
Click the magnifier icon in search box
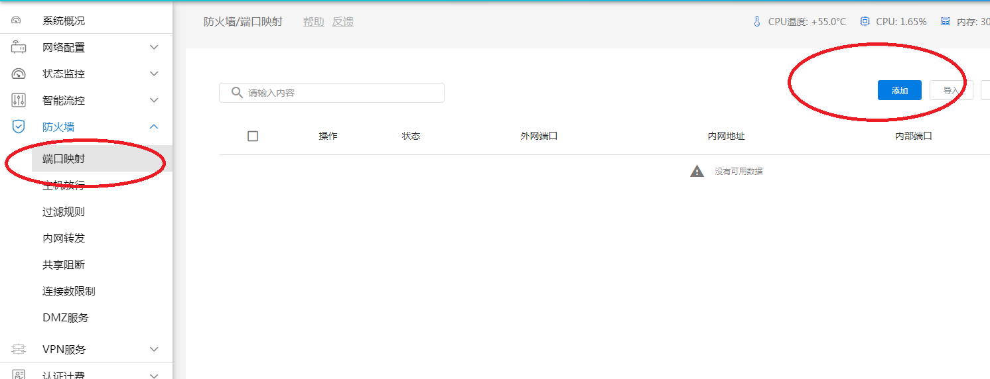pos(236,93)
